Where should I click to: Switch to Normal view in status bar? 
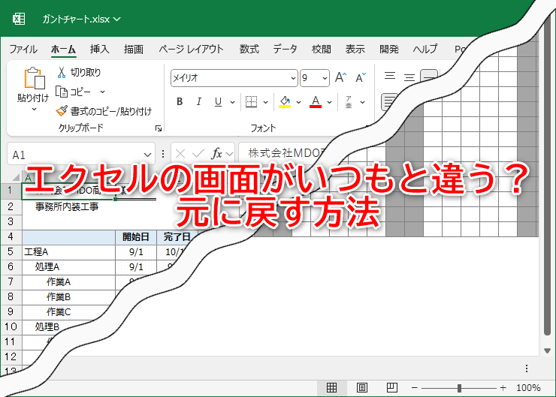pos(331,388)
